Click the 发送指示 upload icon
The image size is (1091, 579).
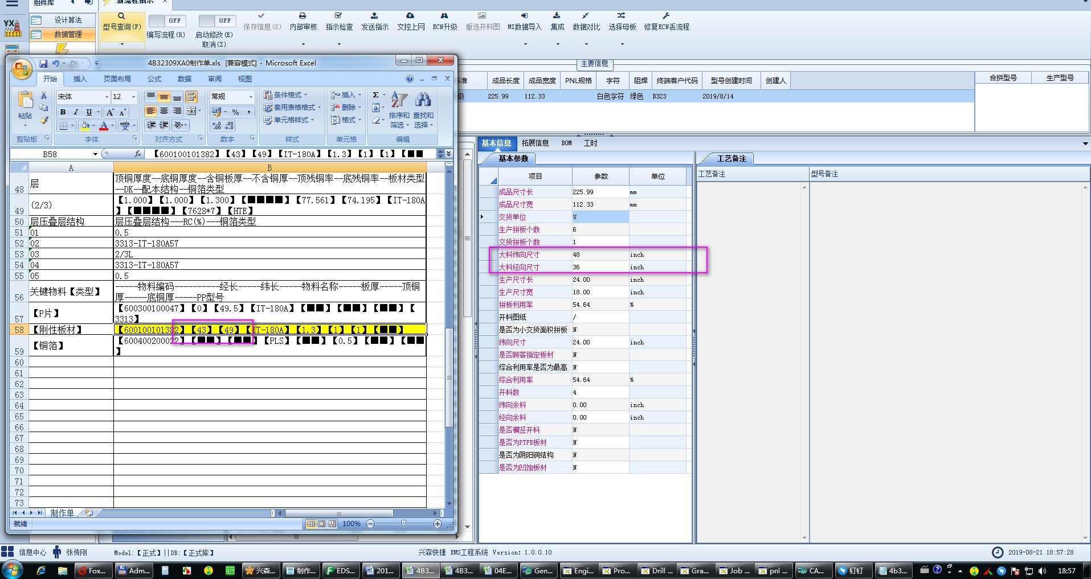[374, 16]
